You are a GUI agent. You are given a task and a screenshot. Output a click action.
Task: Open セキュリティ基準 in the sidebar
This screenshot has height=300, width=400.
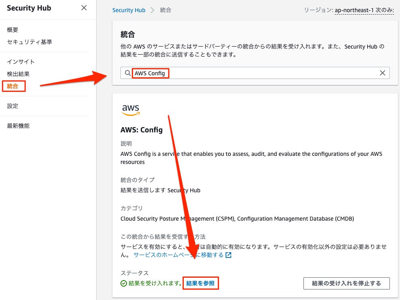point(29,42)
